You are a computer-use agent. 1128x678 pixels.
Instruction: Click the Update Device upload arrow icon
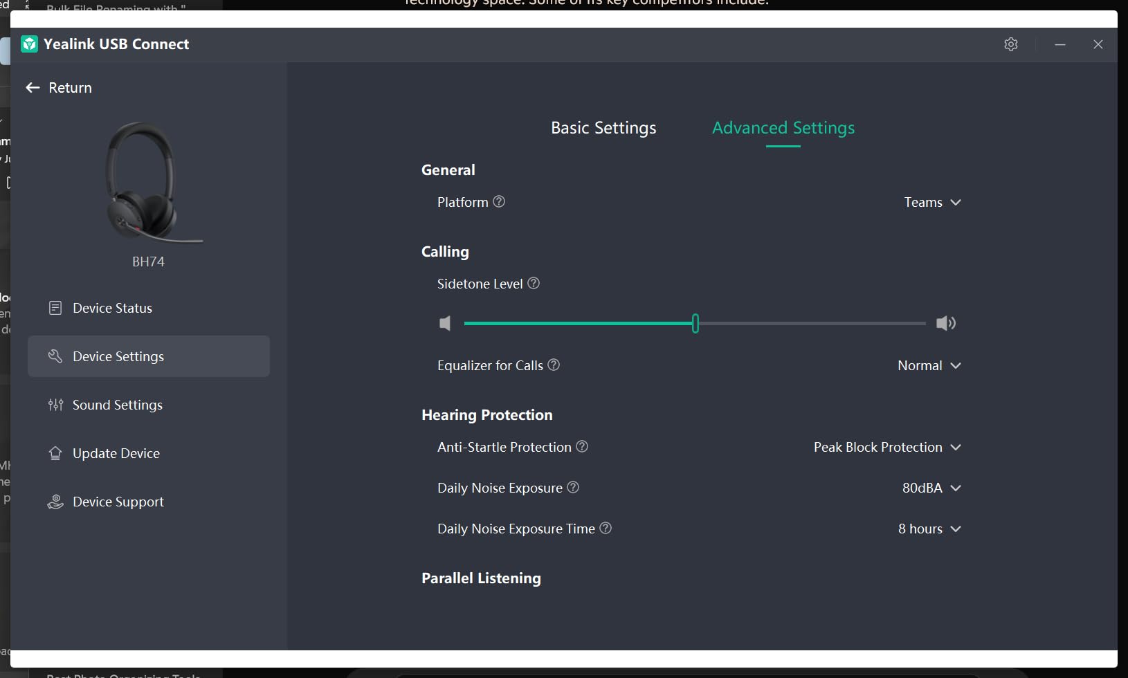click(x=55, y=453)
